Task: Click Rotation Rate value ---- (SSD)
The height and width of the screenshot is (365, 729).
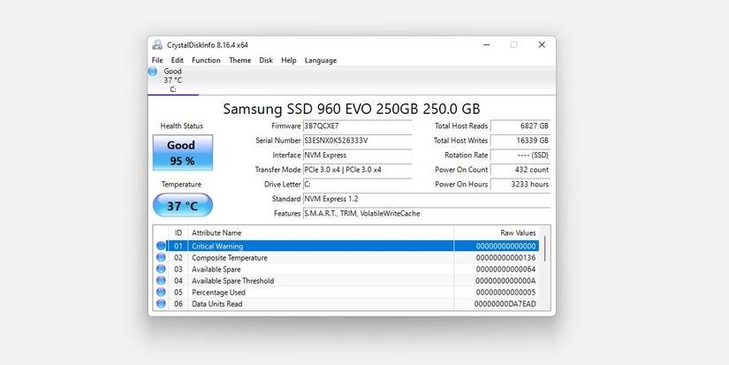Action: 520,156
